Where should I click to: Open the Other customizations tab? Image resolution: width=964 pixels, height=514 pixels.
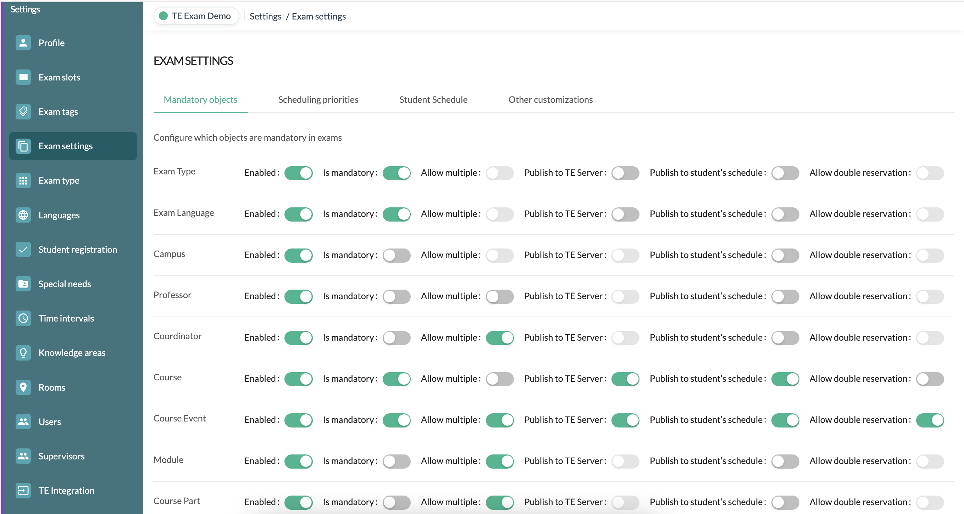(550, 100)
